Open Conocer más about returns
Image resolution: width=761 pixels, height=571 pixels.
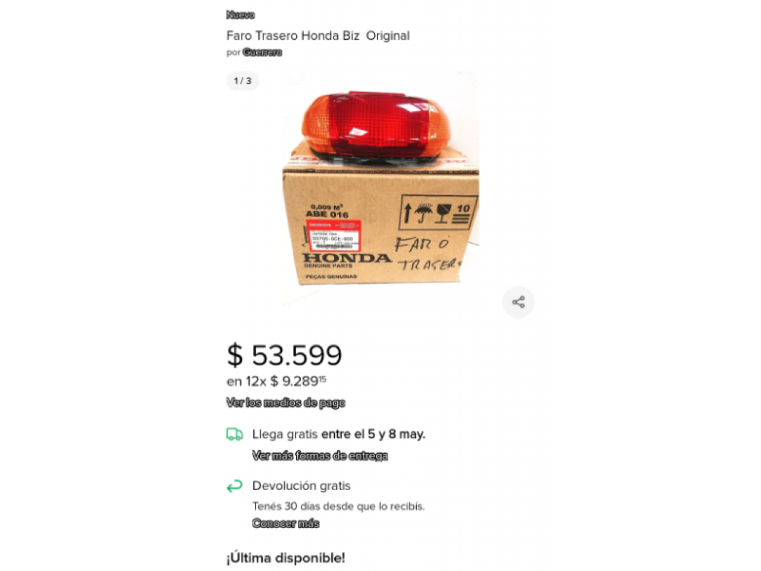(x=285, y=523)
